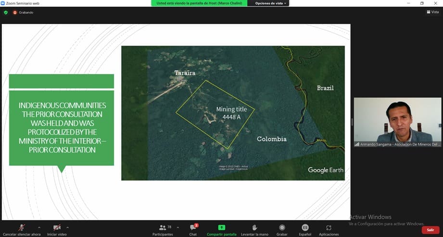Open Aplicaciones apps panel
This screenshot has height=237, width=443.
(329, 230)
